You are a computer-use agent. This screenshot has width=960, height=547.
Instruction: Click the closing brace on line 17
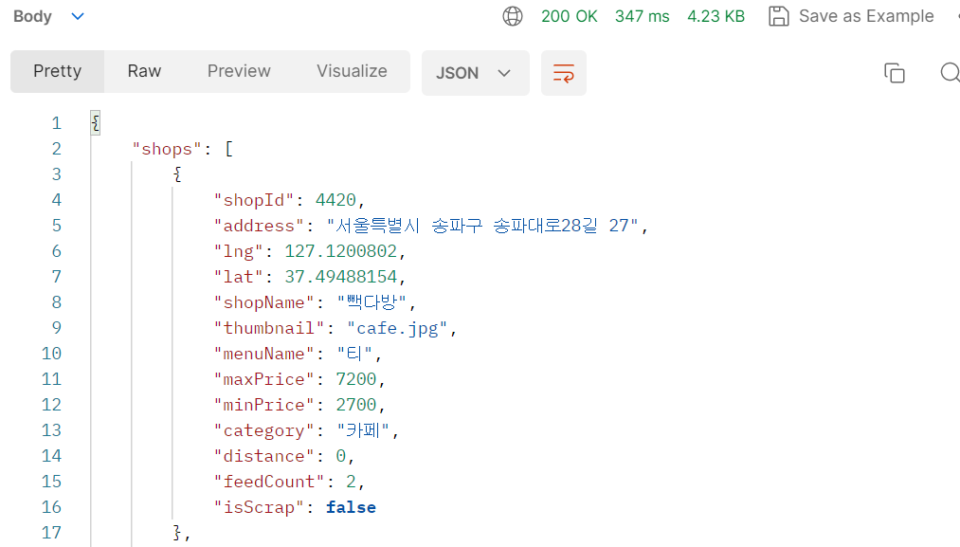click(177, 532)
